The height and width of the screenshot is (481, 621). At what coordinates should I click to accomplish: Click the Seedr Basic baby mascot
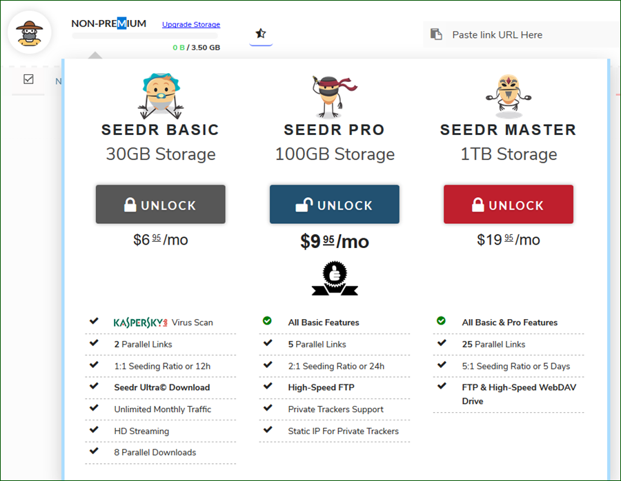(161, 96)
